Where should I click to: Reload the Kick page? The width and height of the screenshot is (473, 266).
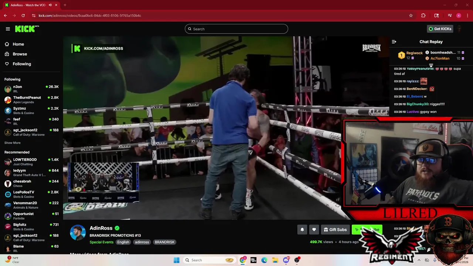pos(23,16)
